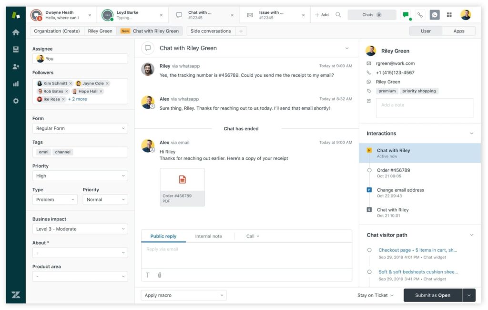Remove follower Kim Schmitt

pyautogui.click(x=71, y=83)
